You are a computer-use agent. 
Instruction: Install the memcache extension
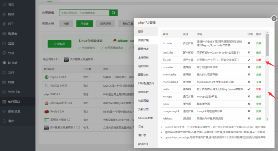pos(259,74)
